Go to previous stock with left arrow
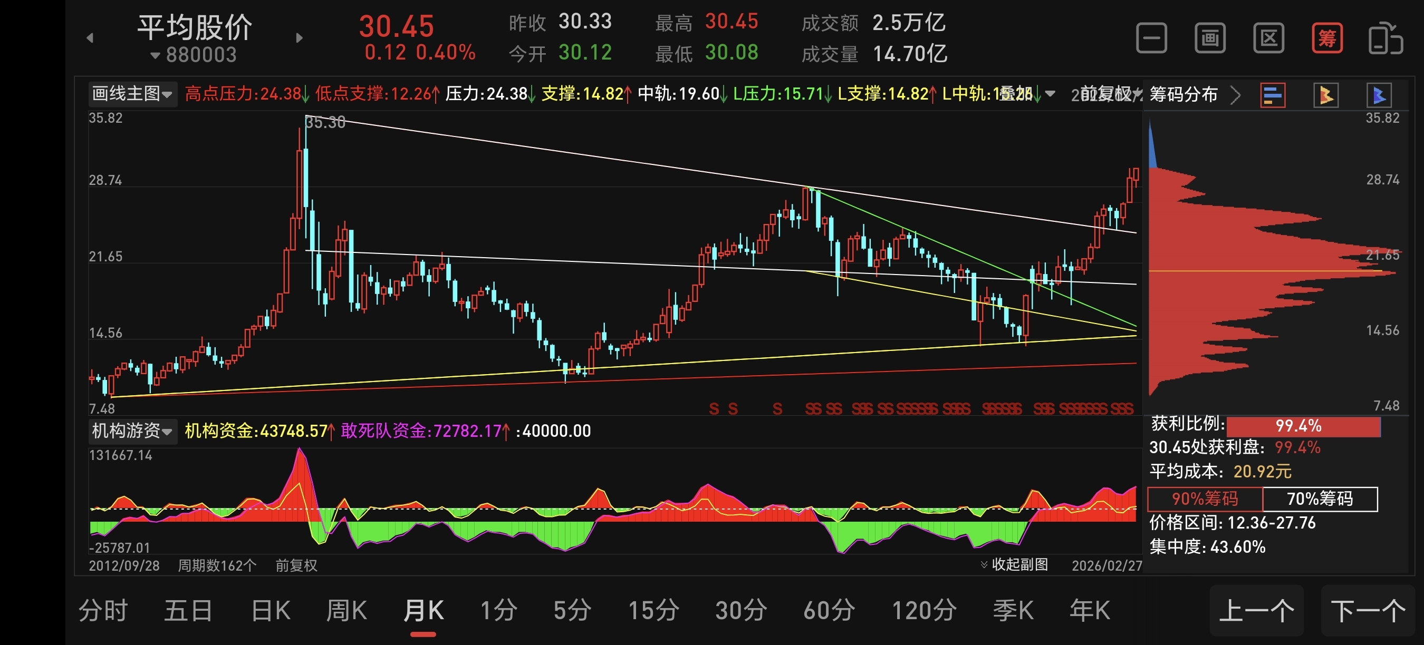The image size is (1424, 645). point(90,38)
